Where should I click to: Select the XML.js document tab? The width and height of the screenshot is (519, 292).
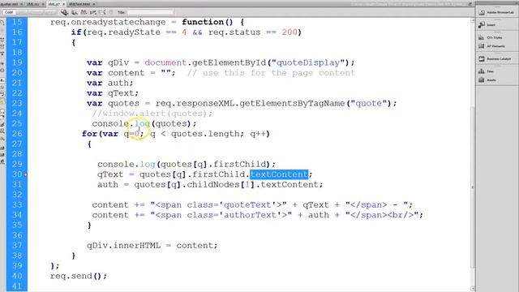click(54, 4)
